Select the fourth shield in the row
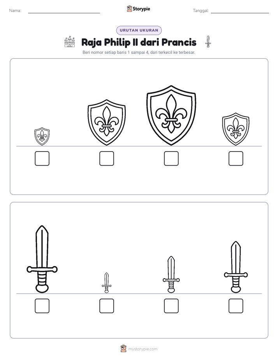 tap(236, 129)
